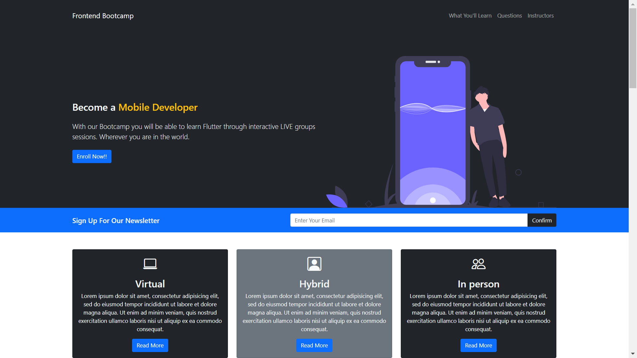
Task: Click the laptop icon on the Virtual card
Action: point(150,264)
